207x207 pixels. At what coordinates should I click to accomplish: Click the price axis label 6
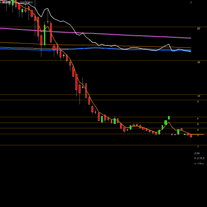coord(198,119)
